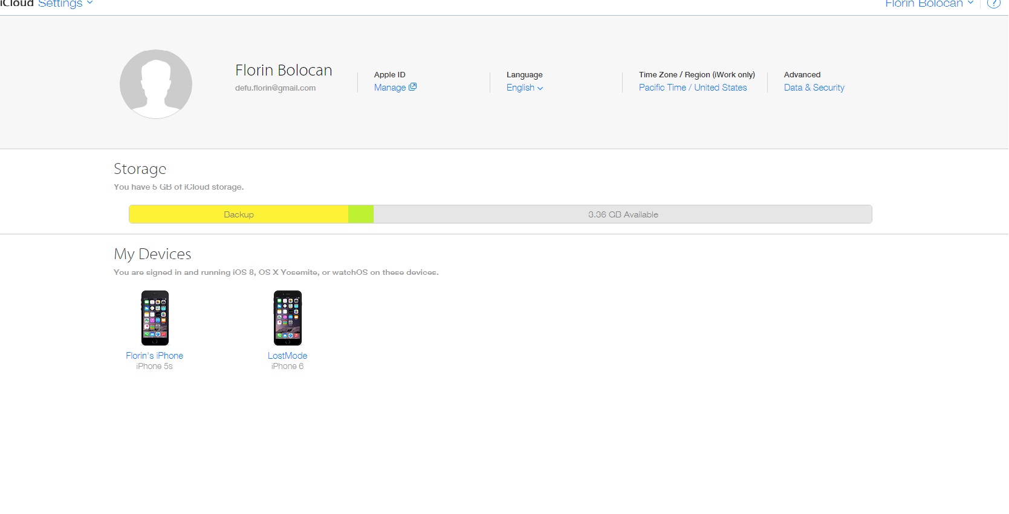Open the LostMode device link
The width and height of the screenshot is (1009, 514).
tap(288, 356)
